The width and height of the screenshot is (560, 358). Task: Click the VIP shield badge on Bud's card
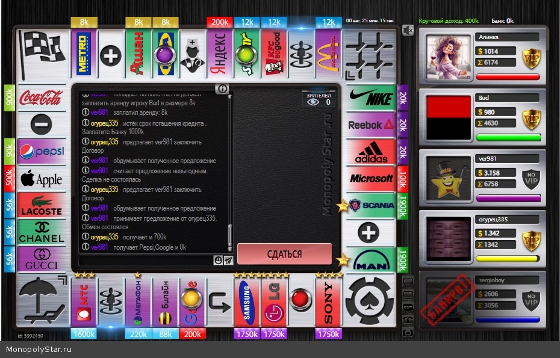click(531, 119)
